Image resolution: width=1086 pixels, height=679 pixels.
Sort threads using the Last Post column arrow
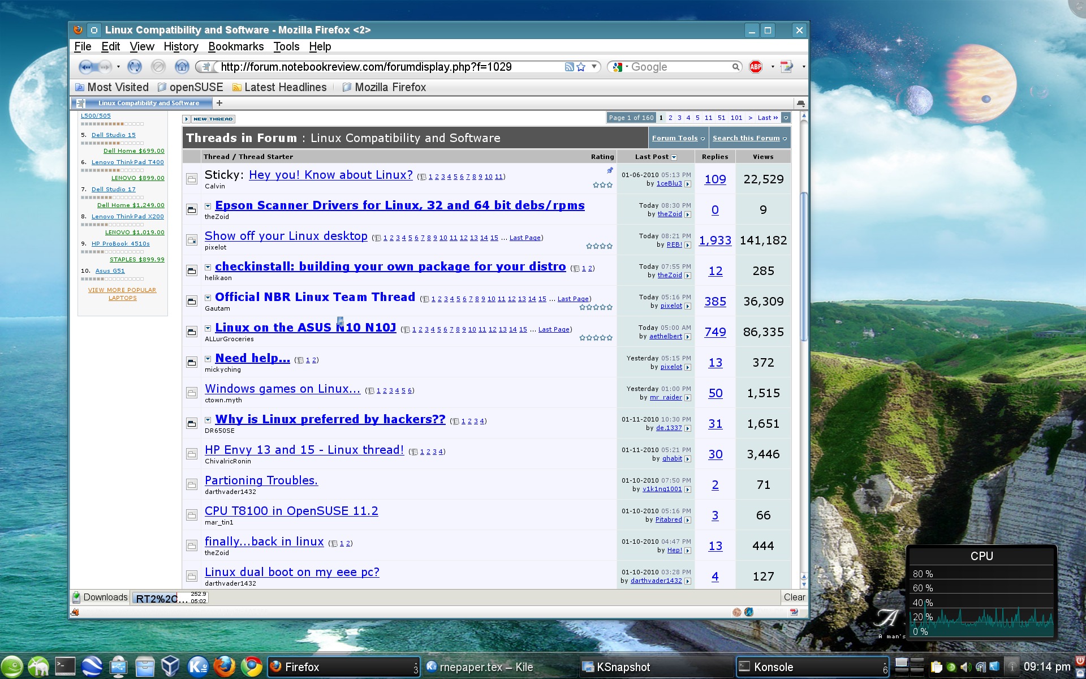tap(674, 157)
